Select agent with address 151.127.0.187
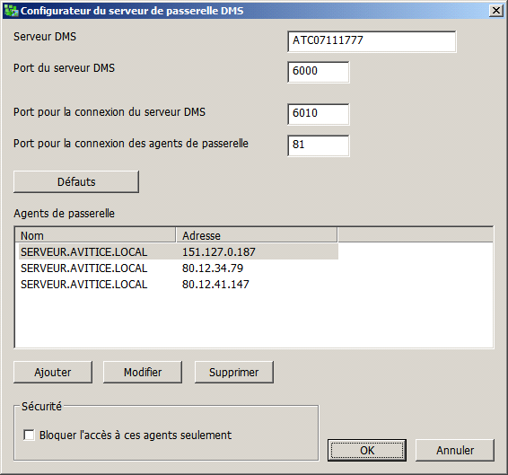Image resolution: width=508 pixels, height=475 pixels. 179,252
